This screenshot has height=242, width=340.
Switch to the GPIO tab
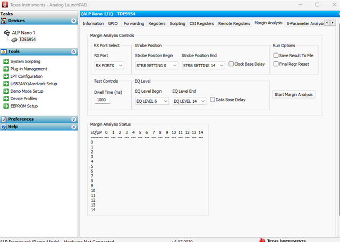tap(113, 23)
